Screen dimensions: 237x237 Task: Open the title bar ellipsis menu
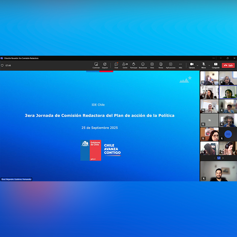click(214, 58)
